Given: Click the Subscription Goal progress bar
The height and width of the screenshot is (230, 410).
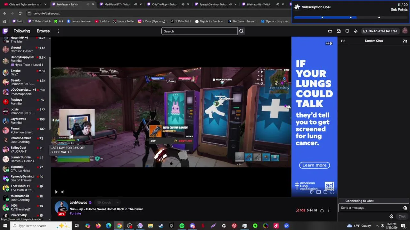Looking at the screenshot, I should 351,18.
